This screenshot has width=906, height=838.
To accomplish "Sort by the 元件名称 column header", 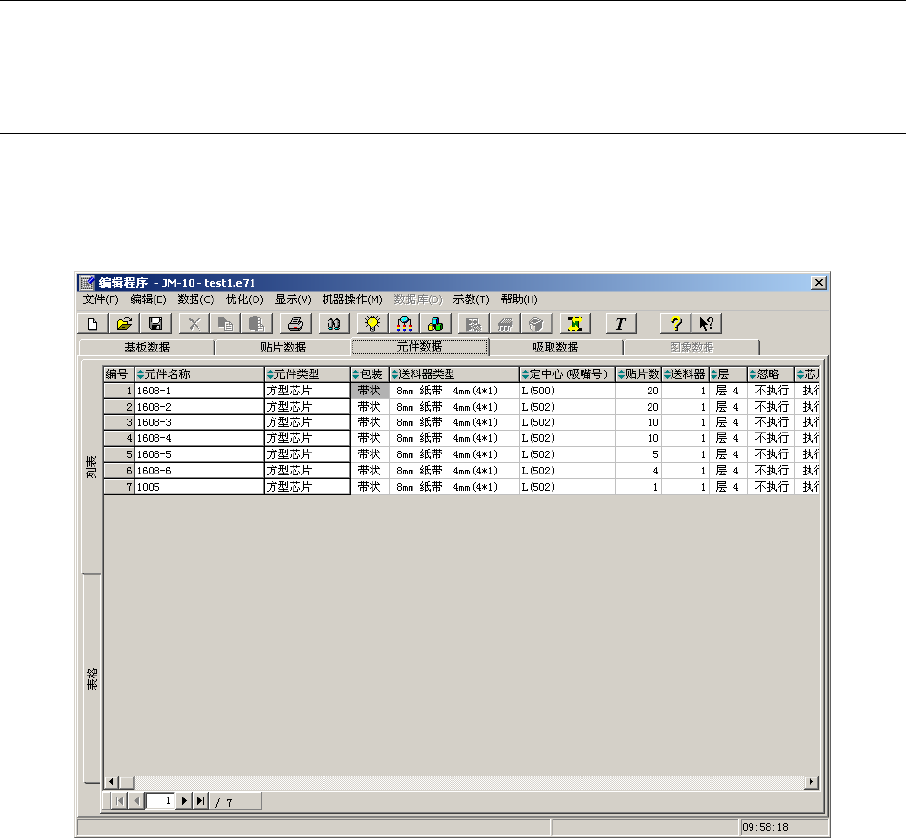I will tap(198, 374).
